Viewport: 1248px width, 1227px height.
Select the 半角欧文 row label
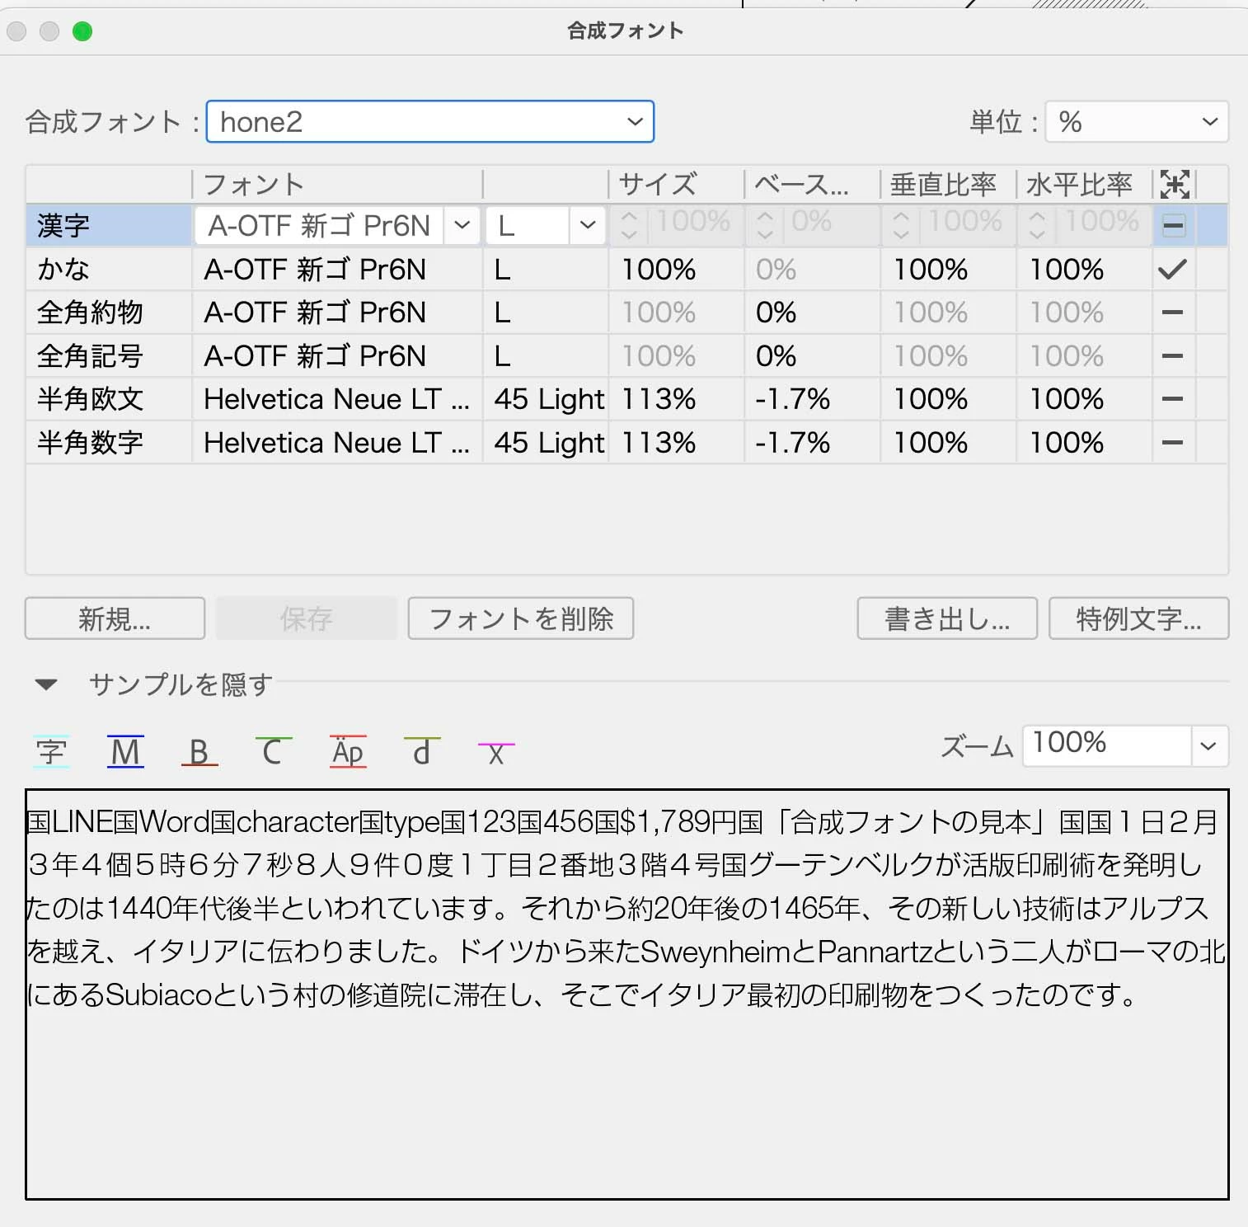coord(90,399)
